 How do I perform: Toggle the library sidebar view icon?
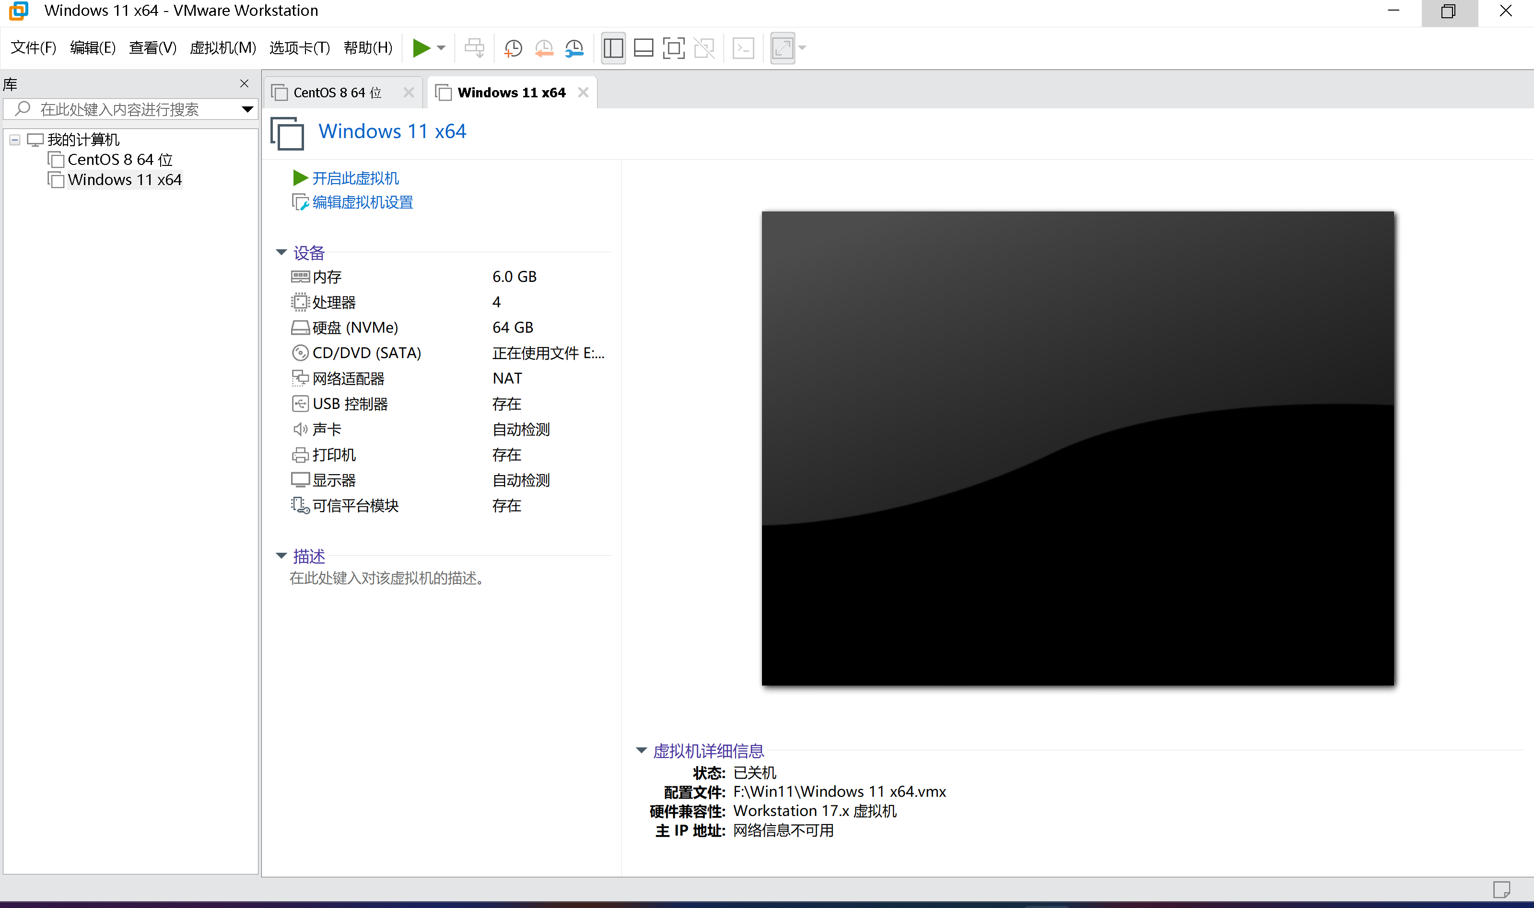(x=613, y=48)
